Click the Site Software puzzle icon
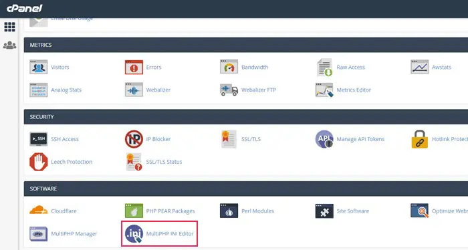468x250 pixels. pyautogui.click(x=324, y=211)
